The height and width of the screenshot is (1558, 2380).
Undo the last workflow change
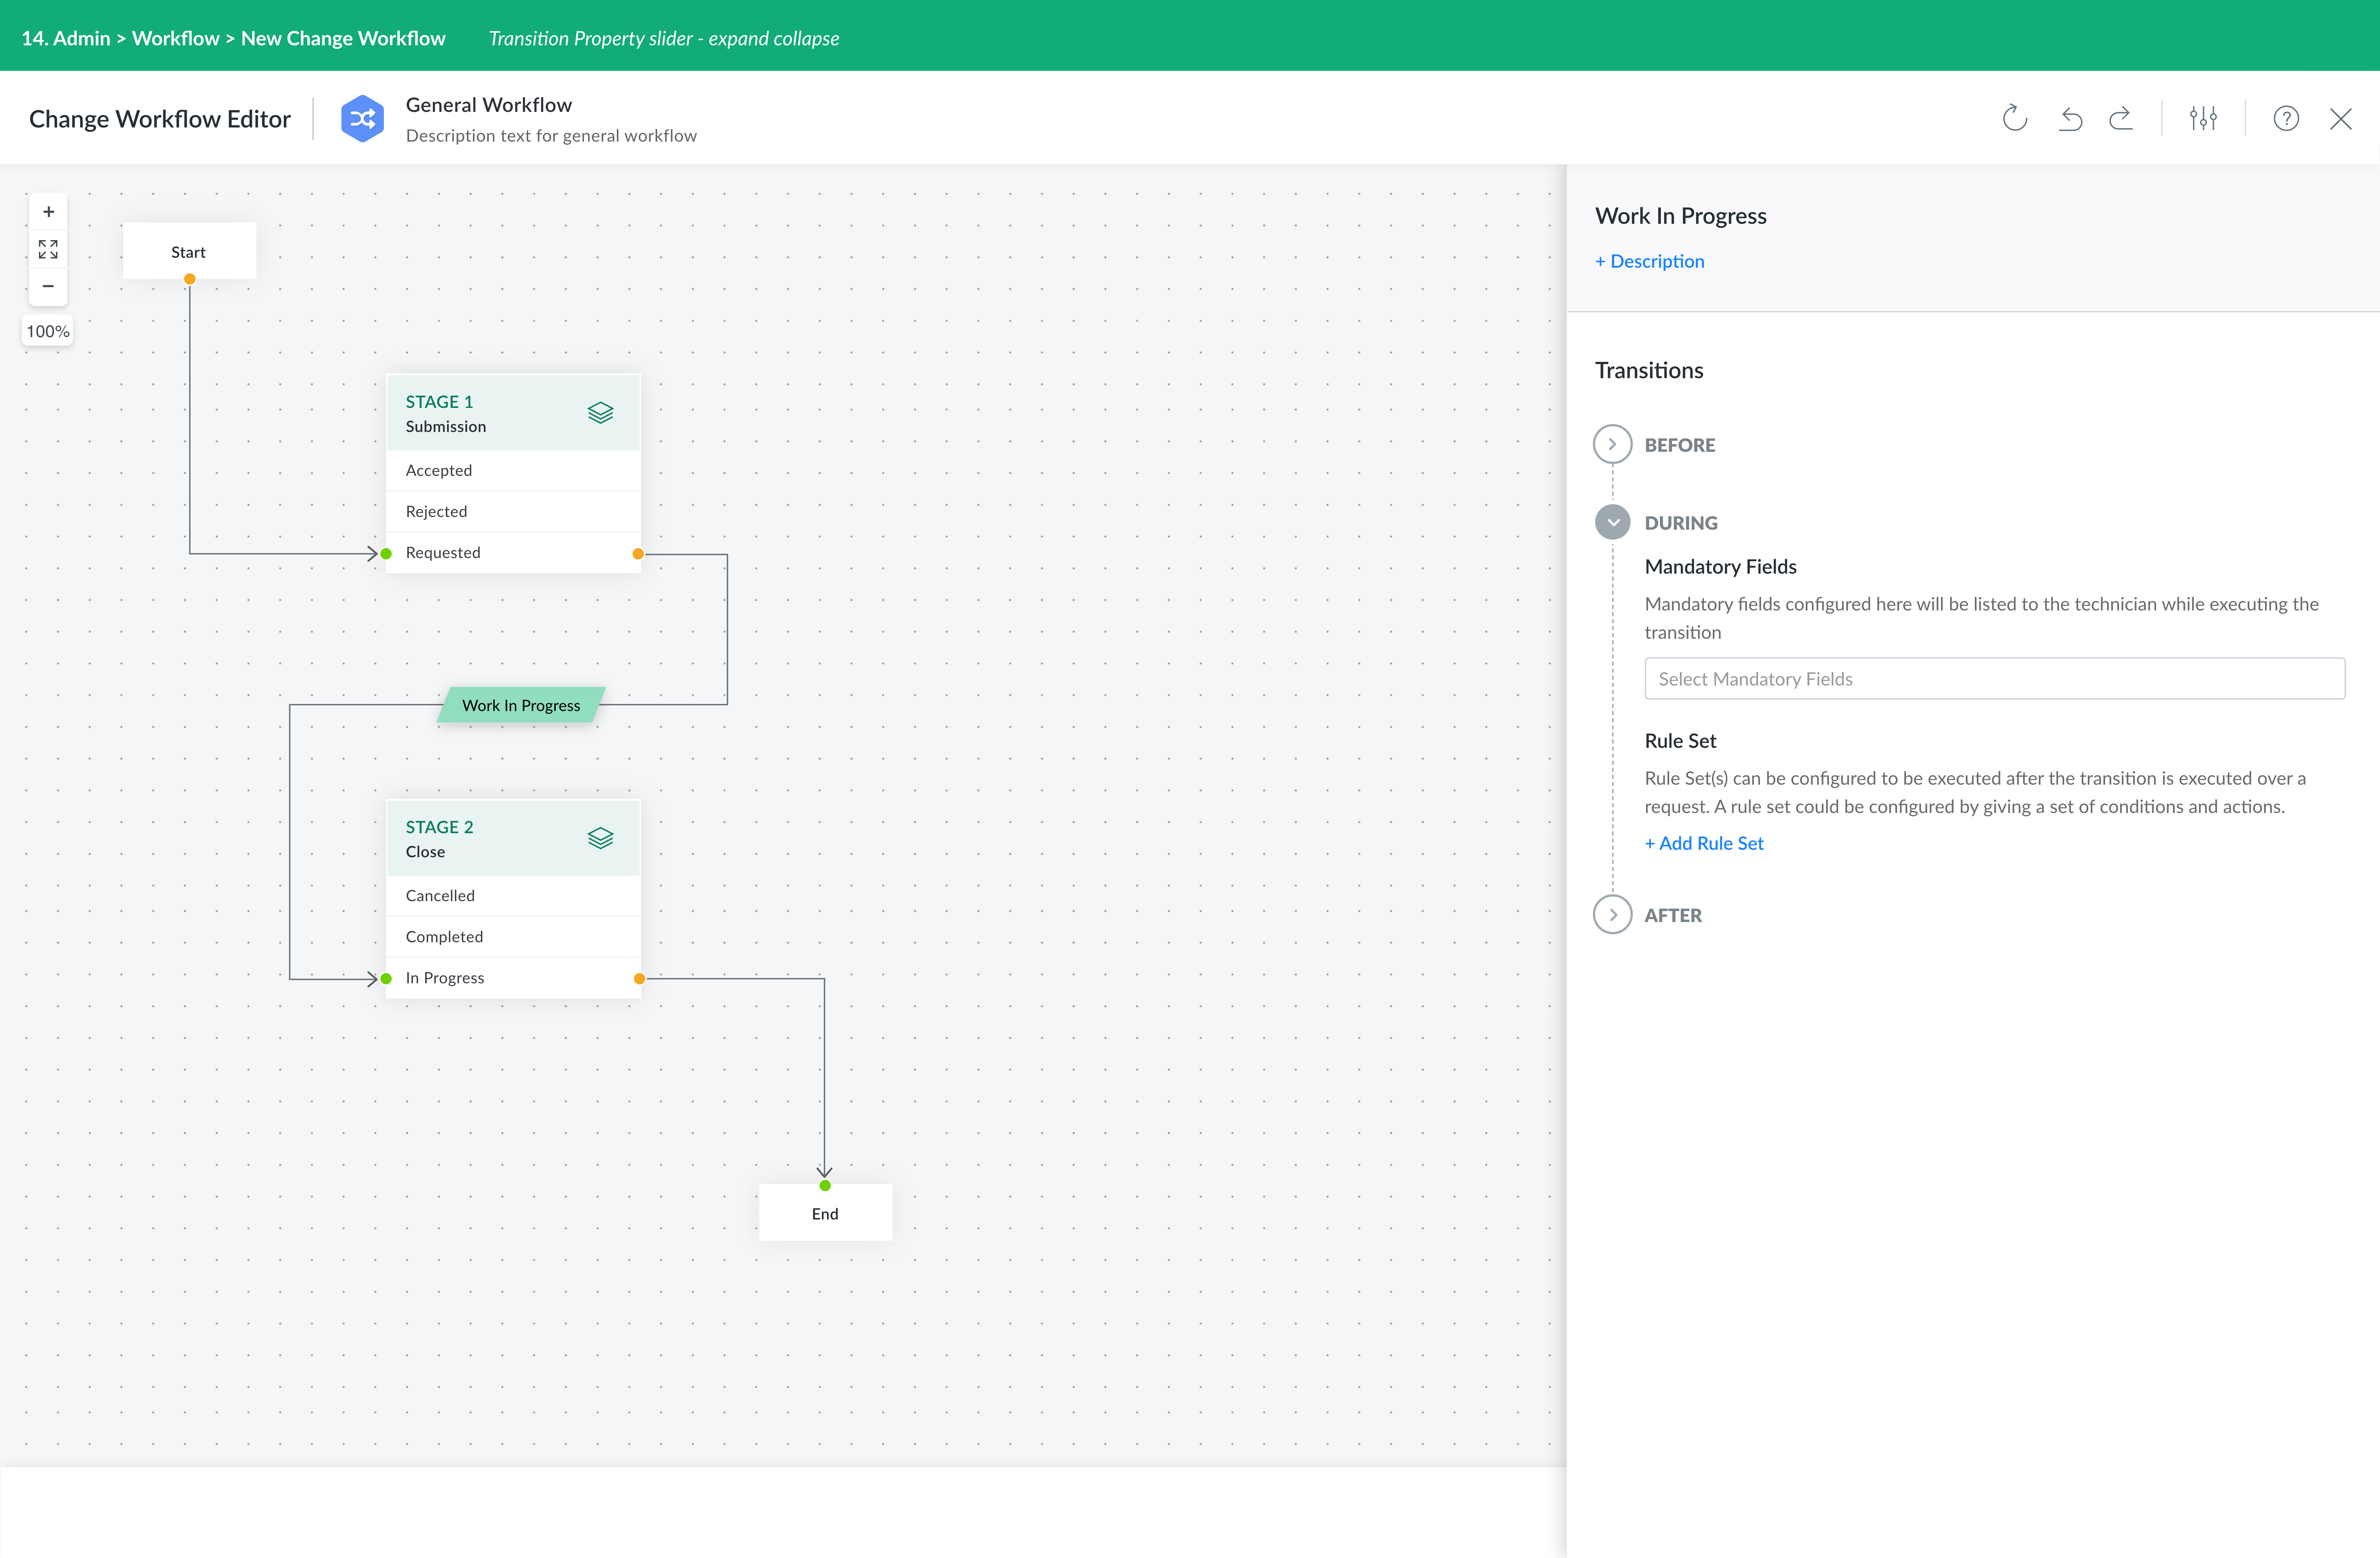pyautogui.click(x=2070, y=119)
